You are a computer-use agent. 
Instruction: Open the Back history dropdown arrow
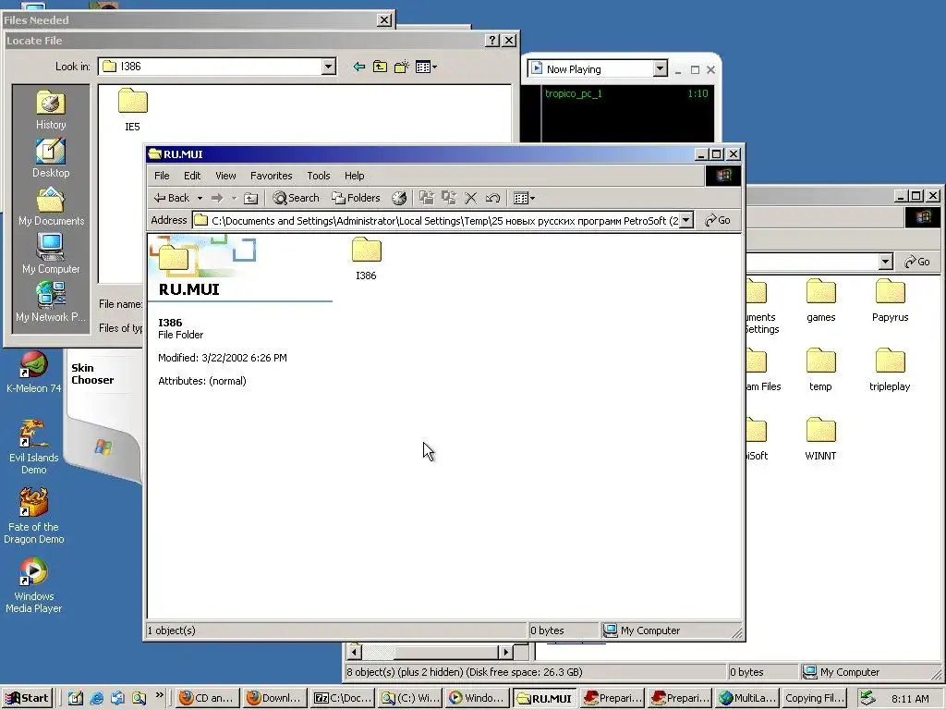point(200,198)
